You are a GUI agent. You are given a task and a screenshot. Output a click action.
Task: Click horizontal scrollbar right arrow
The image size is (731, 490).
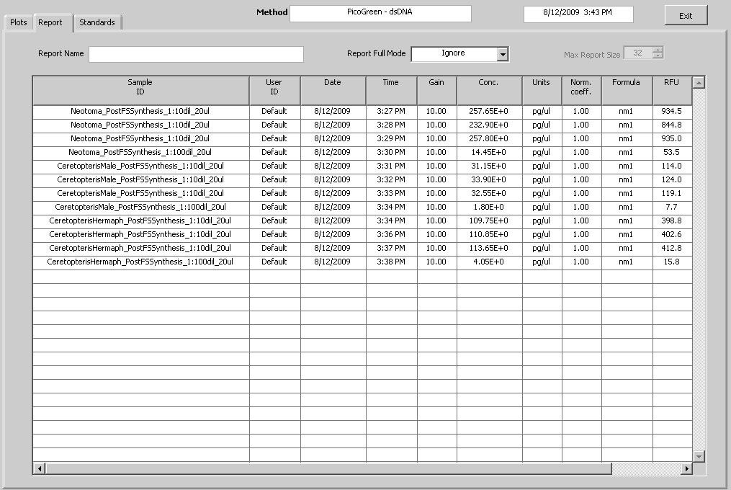pyautogui.click(x=686, y=468)
